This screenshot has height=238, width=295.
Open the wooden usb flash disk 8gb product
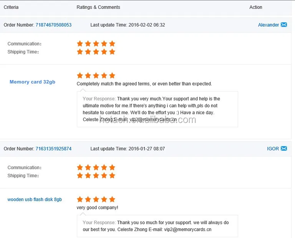point(35,200)
